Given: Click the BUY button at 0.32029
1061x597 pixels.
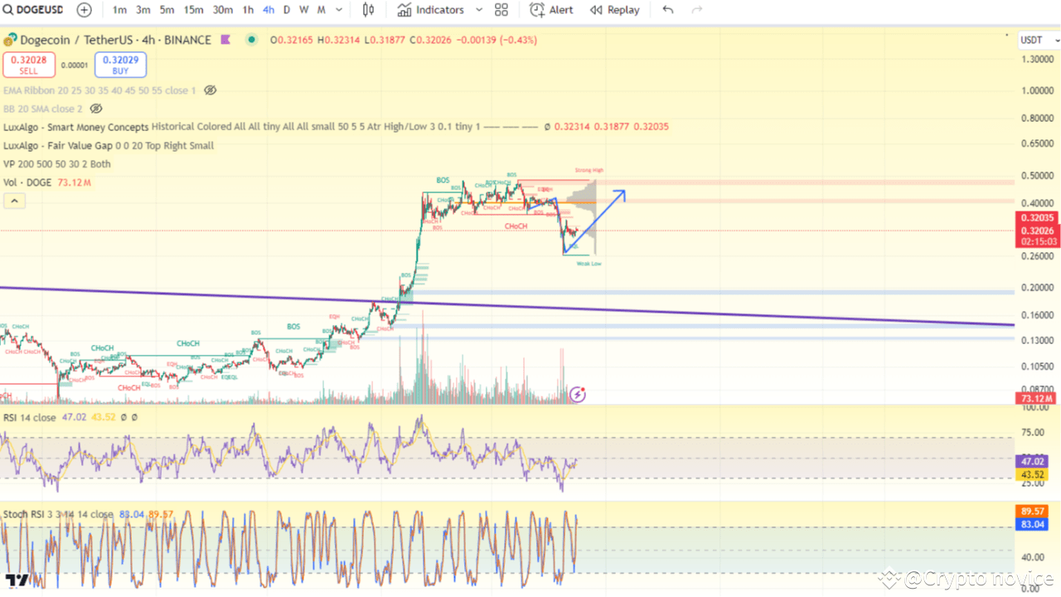Looking at the screenshot, I should pos(120,64).
